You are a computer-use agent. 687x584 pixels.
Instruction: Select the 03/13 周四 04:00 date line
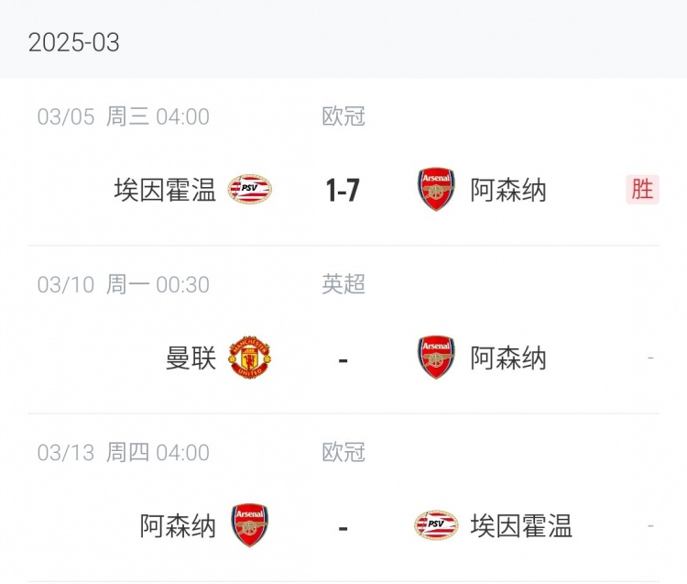(124, 452)
